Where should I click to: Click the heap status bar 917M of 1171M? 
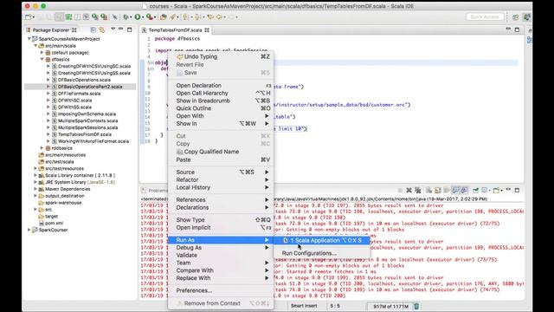click(x=390, y=306)
